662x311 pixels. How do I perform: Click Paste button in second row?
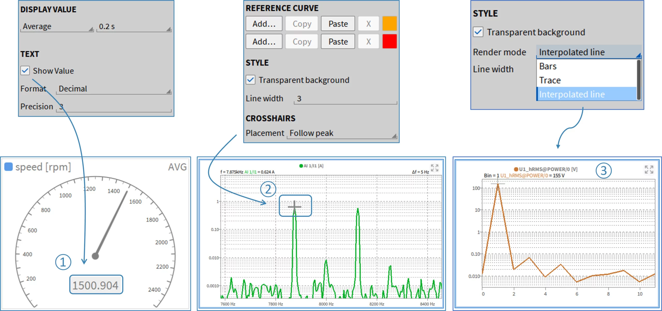point(338,42)
